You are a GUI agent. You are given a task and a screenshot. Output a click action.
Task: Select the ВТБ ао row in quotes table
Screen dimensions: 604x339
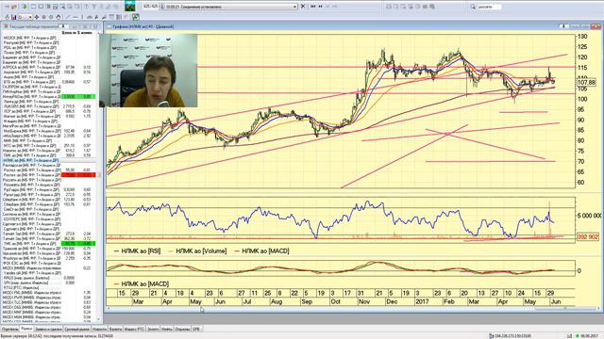48,82
